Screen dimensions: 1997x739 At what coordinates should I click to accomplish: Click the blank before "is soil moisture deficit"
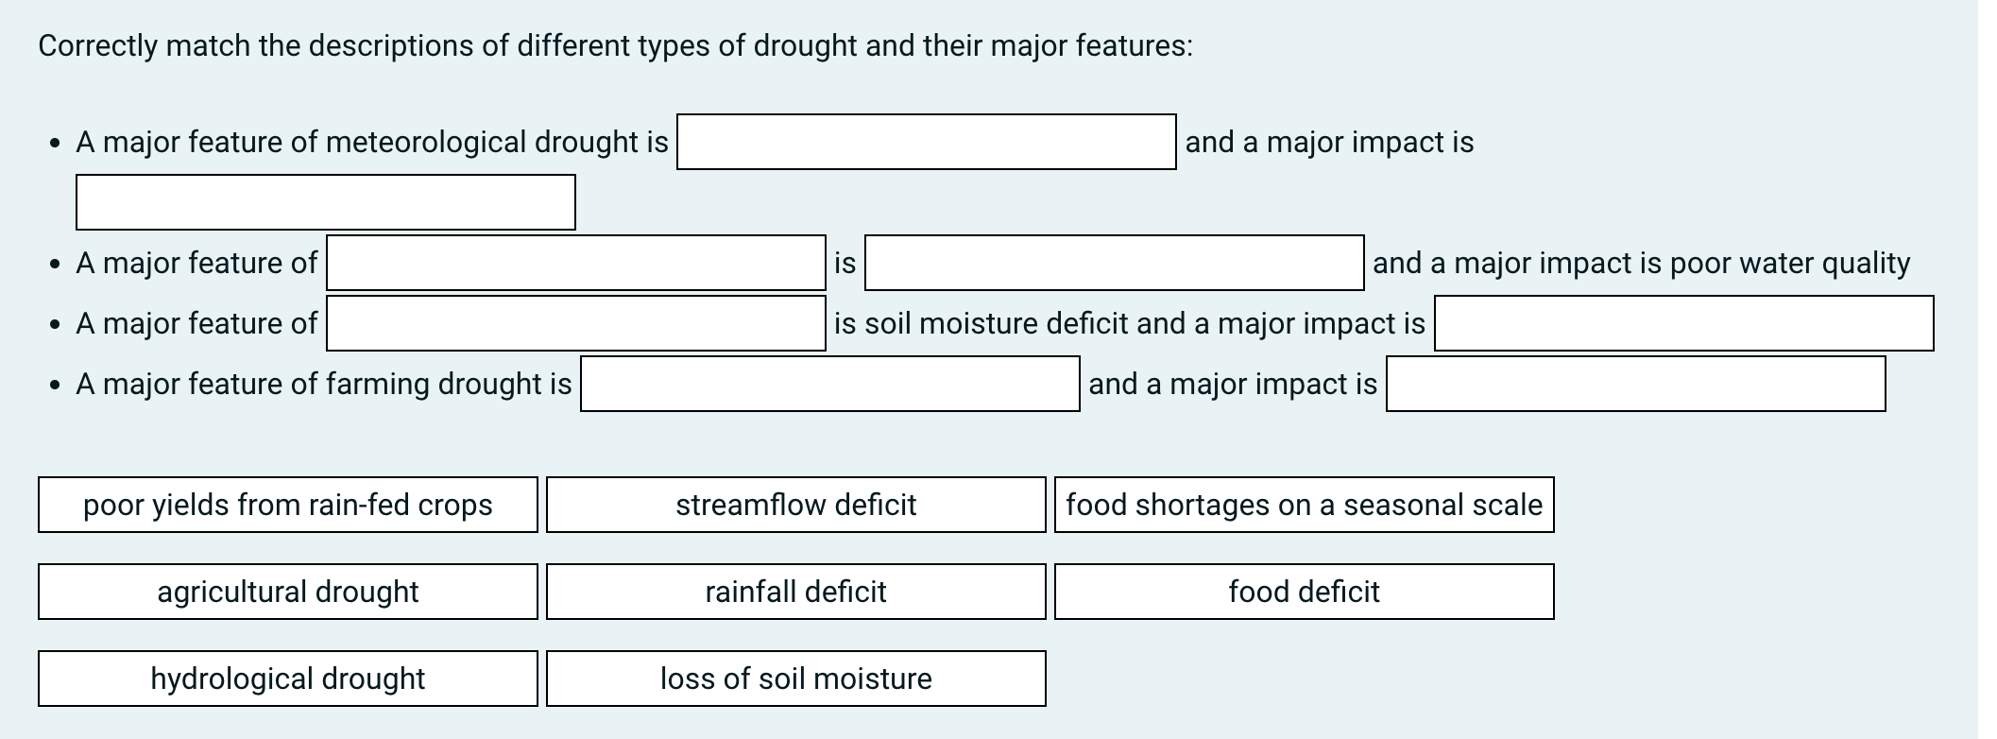[576, 323]
